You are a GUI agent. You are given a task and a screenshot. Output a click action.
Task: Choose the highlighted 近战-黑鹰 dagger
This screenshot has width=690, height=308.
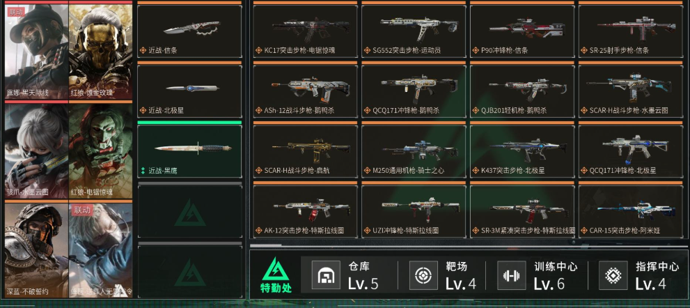pyautogui.click(x=189, y=151)
